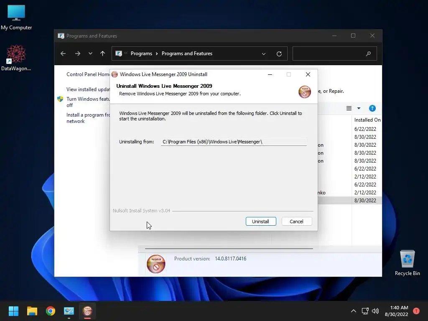Open Turn Windows features on or off

[88, 102]
